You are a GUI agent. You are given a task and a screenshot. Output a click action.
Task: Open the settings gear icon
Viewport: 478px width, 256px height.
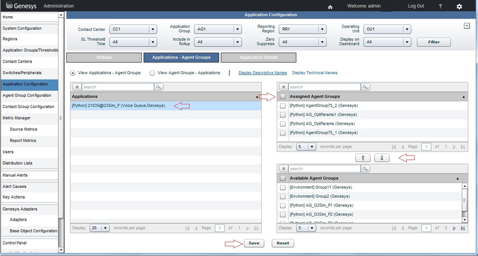(x=459, y=7)
